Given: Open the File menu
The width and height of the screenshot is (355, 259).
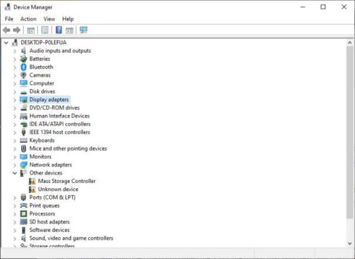Looking at the screenshot, I should click(x=9, y=19).
